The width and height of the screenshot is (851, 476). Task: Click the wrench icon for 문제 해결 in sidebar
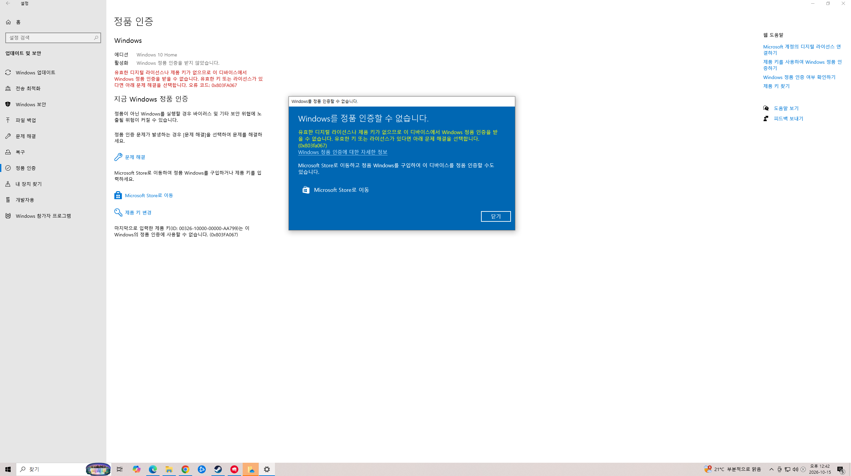[8, 136]
